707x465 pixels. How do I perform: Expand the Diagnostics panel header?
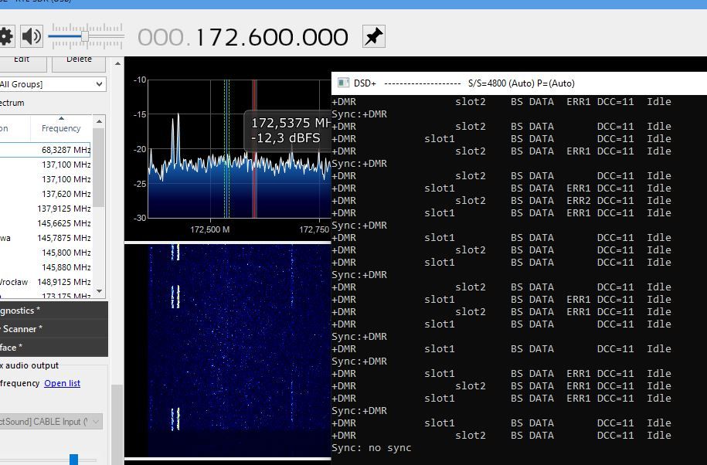53,311
